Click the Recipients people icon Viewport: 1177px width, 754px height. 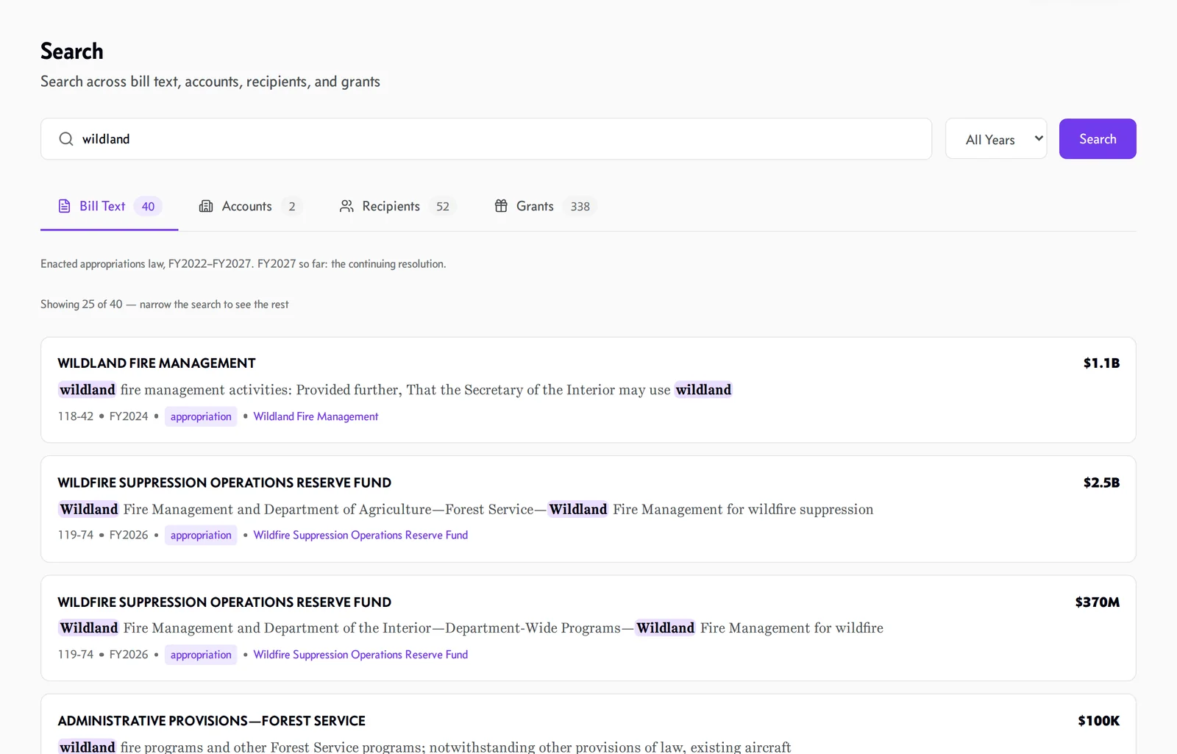(346, 206)
